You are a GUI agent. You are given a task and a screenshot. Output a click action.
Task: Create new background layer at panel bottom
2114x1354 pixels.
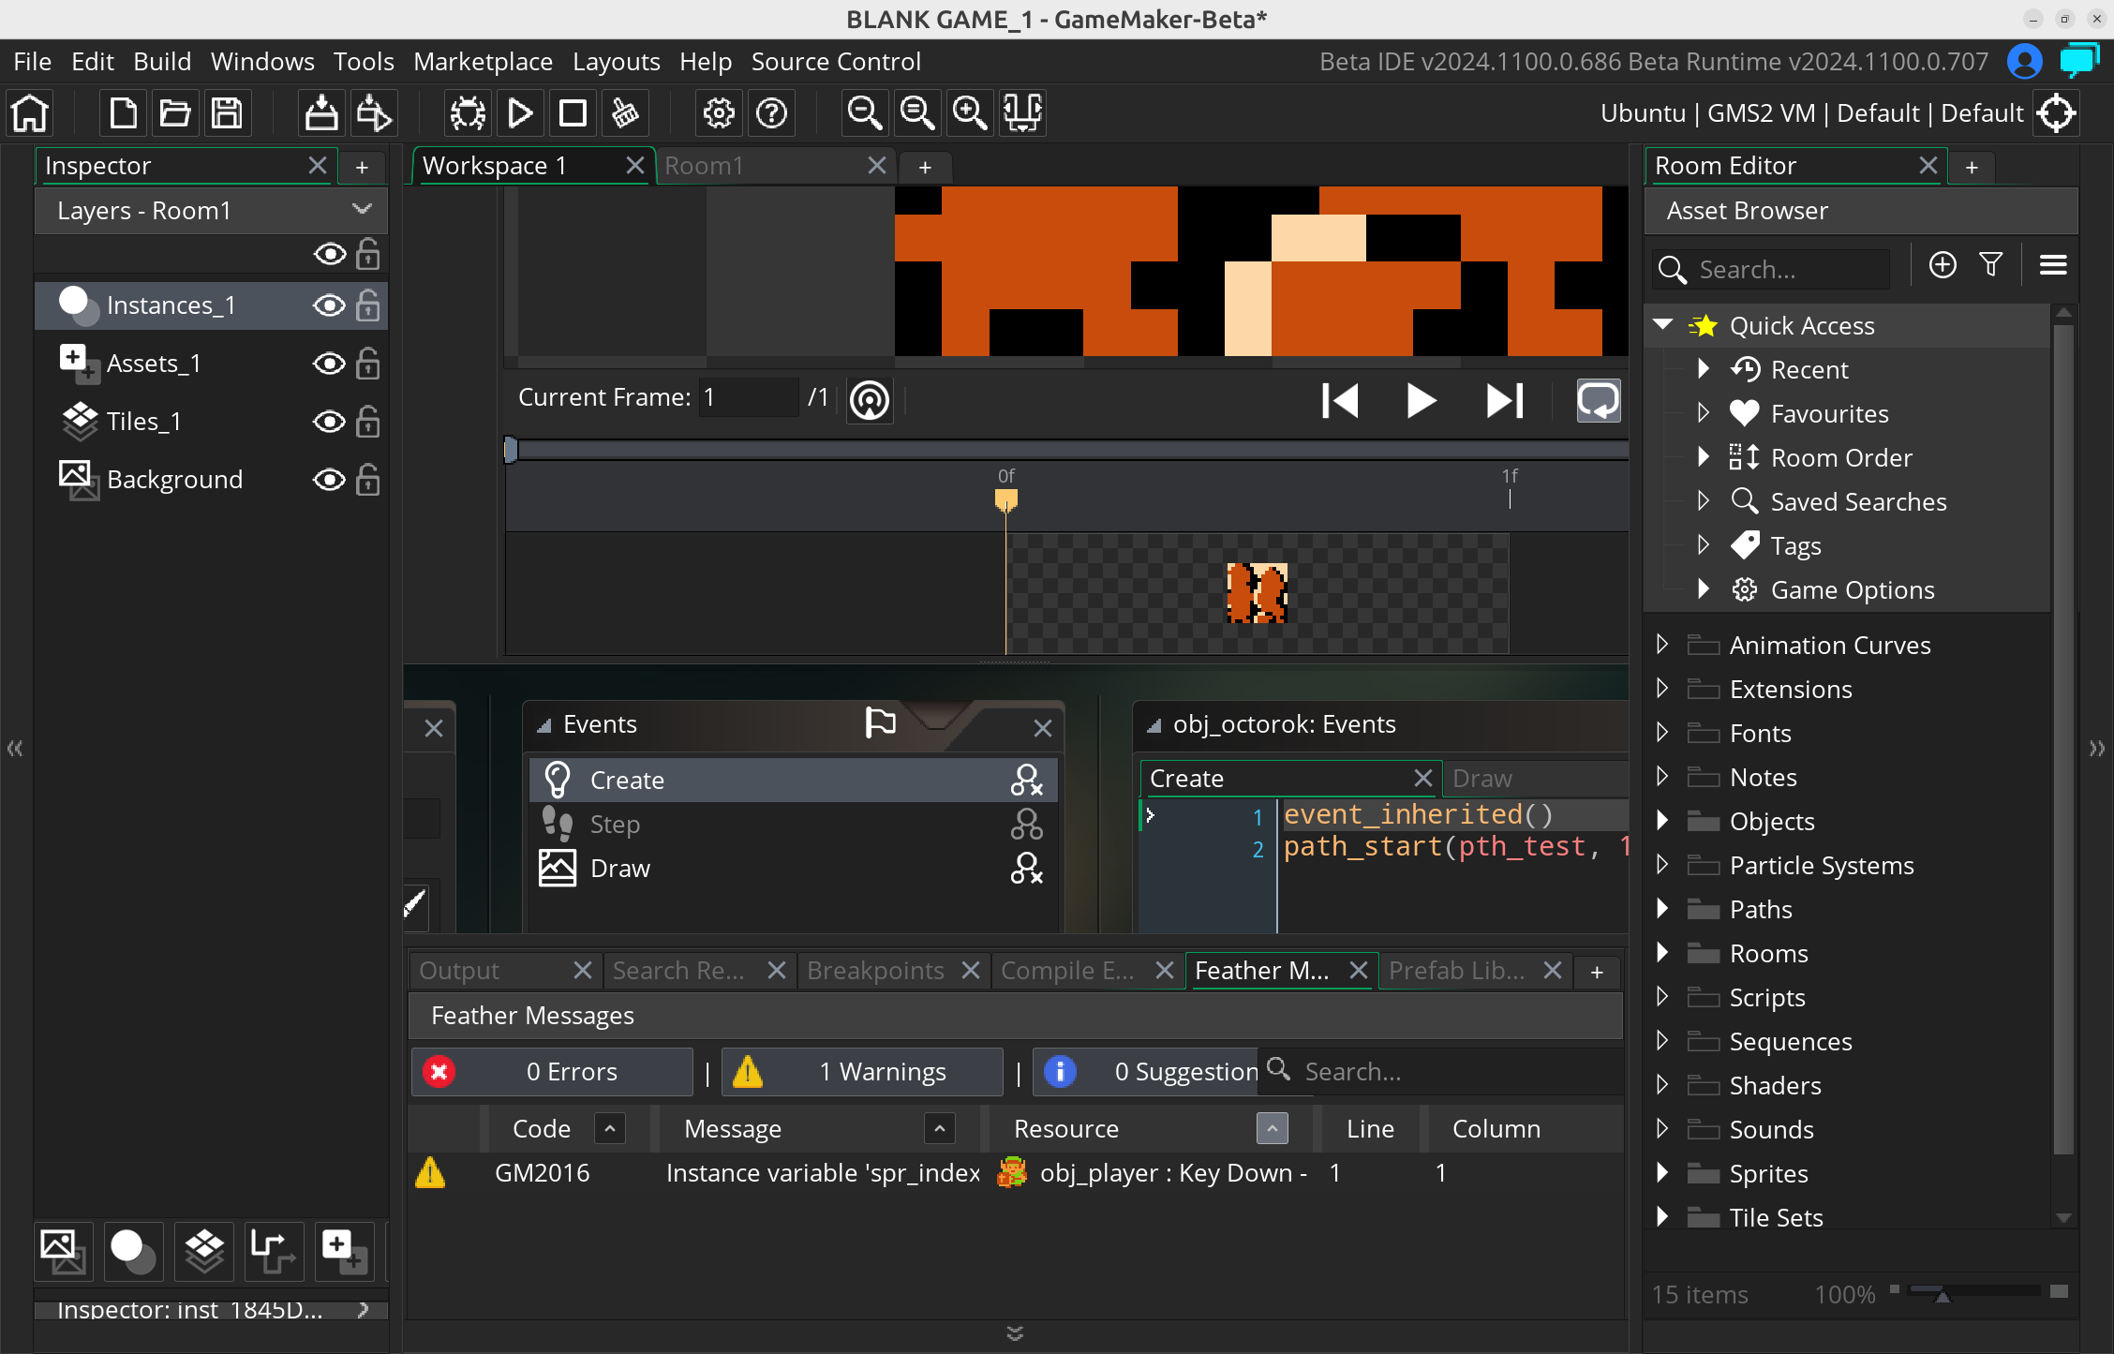point(64,1252)
